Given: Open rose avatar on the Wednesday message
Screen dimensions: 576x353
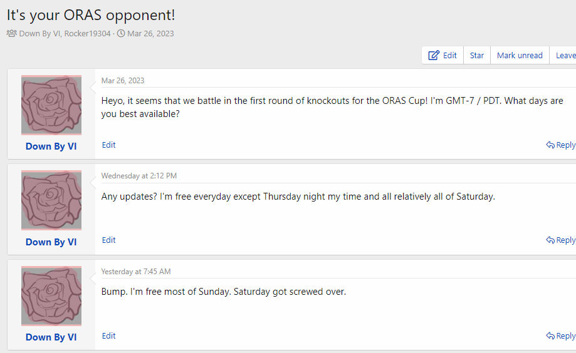Looking at the screenshot, I should (x=51, y=200).
